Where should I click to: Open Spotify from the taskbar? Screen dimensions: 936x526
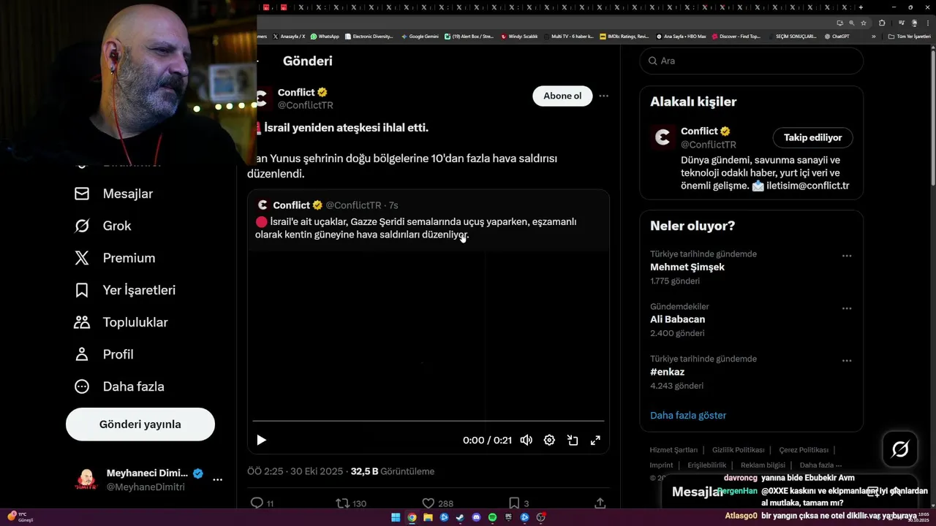[x=492, y=517]
